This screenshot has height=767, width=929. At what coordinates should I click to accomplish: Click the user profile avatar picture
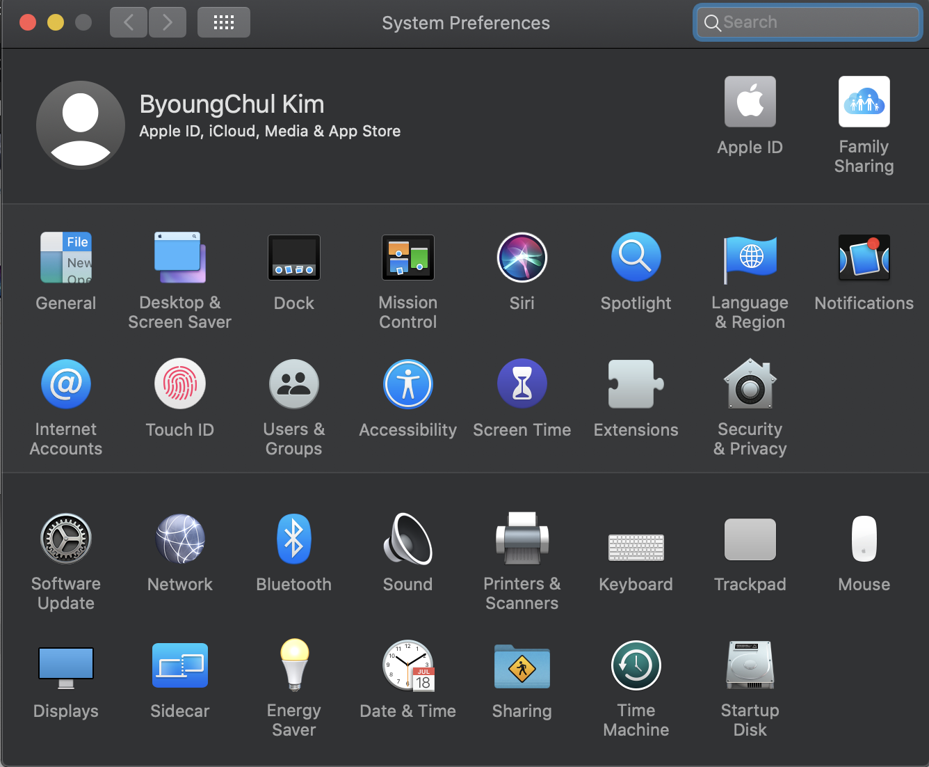pos(81,125)
